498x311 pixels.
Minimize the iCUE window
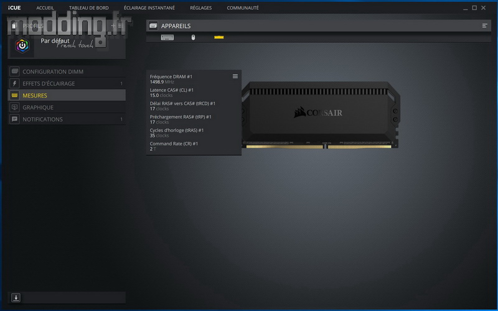(x=465, y=8)
